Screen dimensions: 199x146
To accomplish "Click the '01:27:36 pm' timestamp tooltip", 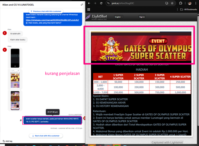I will pyautogui.click(x=53, y=112).
